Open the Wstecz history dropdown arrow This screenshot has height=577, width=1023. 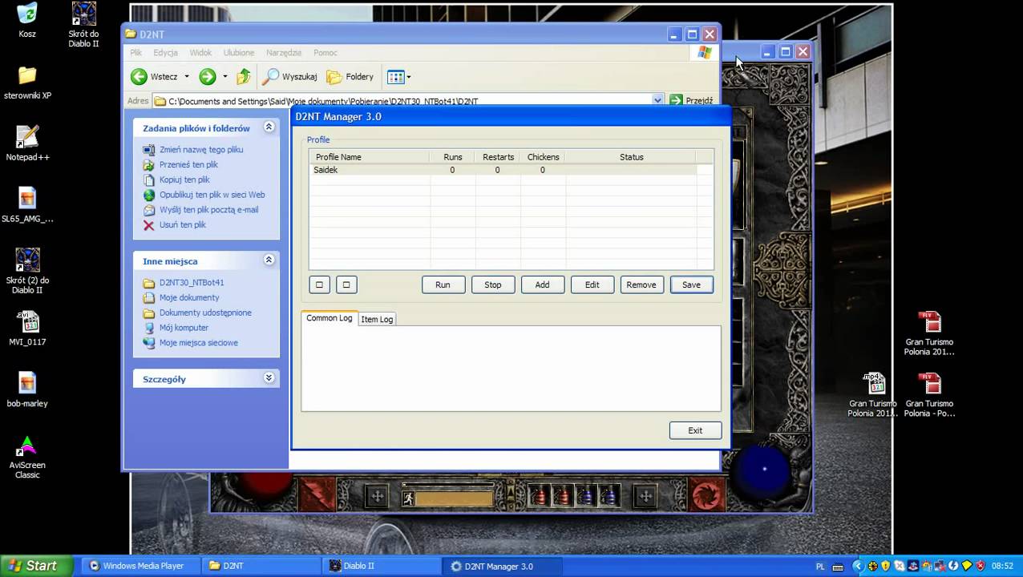point(187,77)
